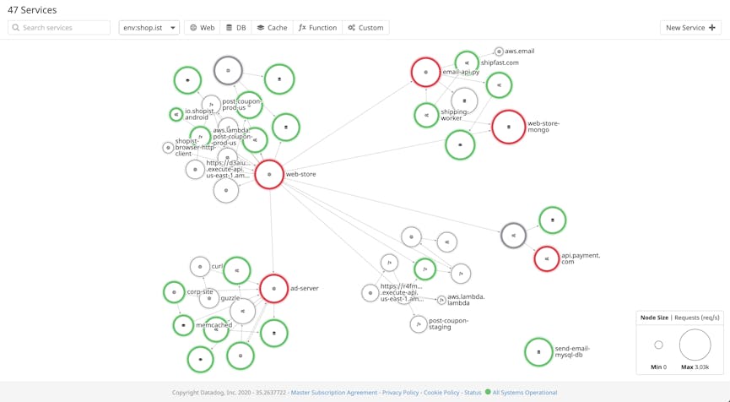Select the io.shopist.android node
Screen dimensions: 730x402
tap(176, 114)
